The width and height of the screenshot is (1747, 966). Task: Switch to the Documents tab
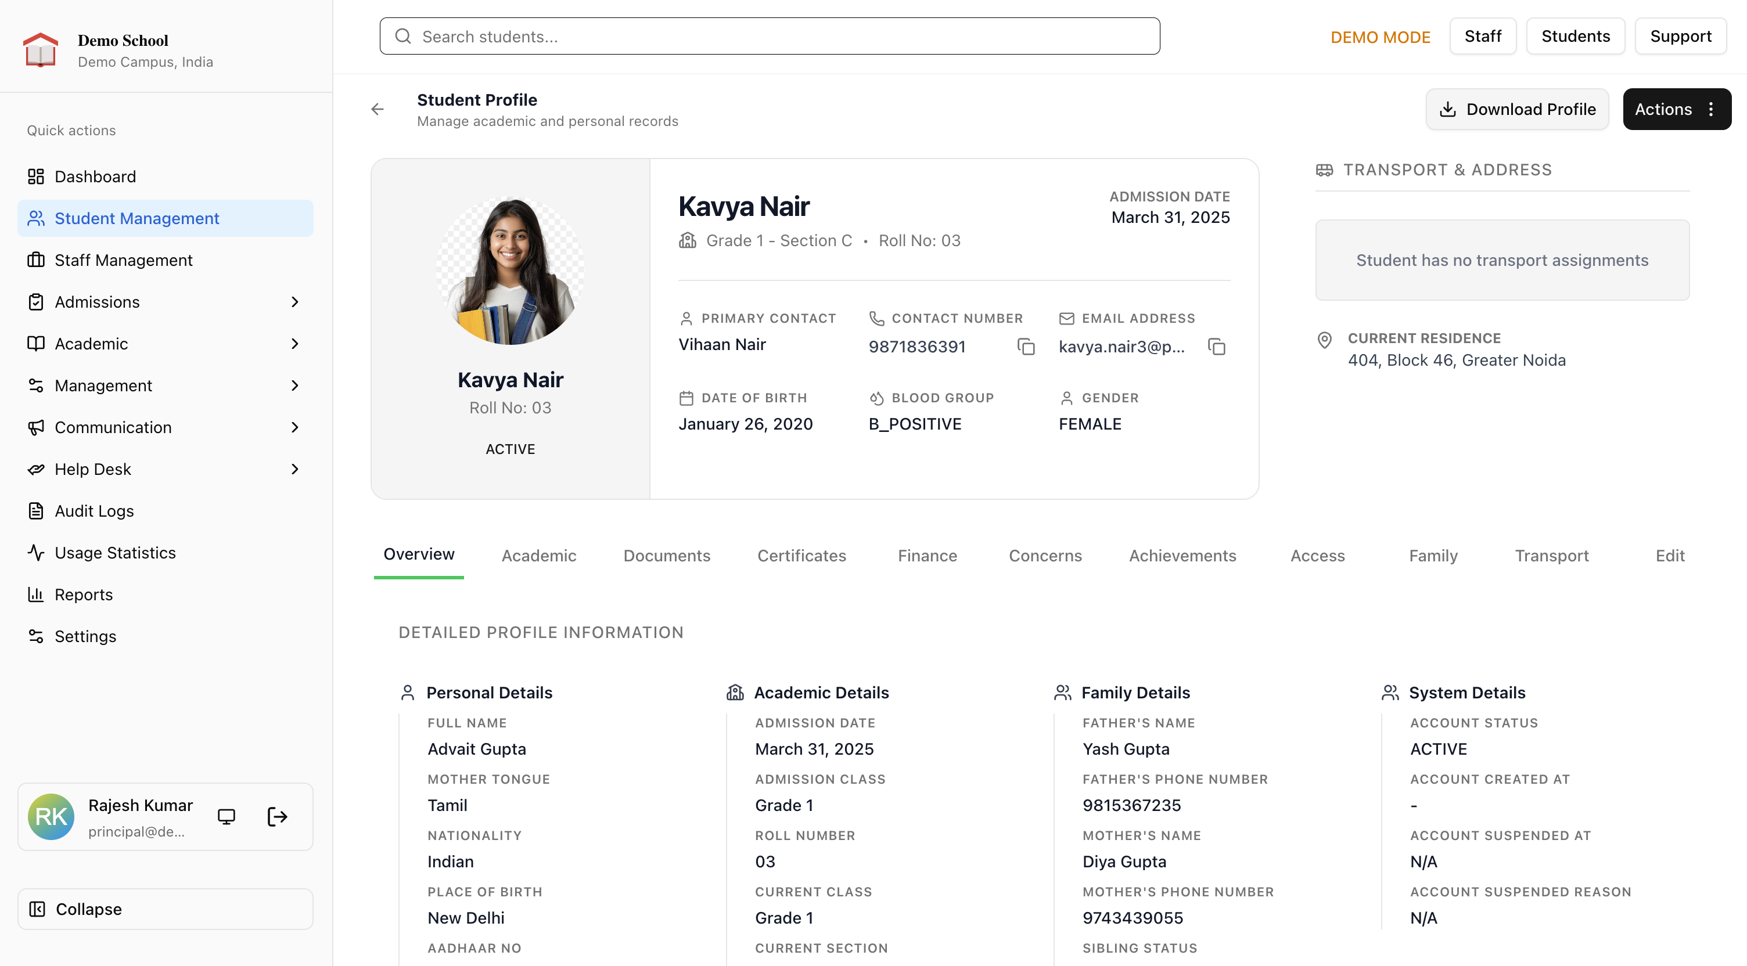(x=666, y=555)
